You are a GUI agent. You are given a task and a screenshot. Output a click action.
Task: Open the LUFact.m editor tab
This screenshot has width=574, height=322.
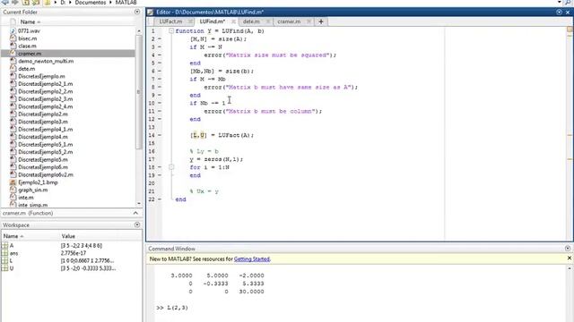point(170,21)
